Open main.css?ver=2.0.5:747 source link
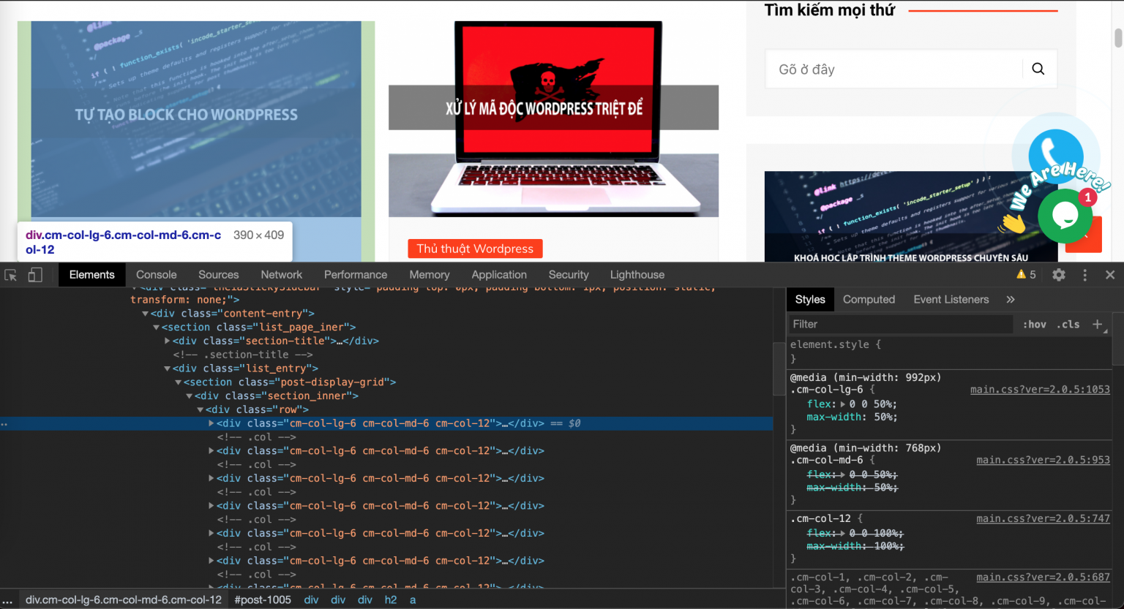This screenshot has width=1124, height=609. [1043, 519]
